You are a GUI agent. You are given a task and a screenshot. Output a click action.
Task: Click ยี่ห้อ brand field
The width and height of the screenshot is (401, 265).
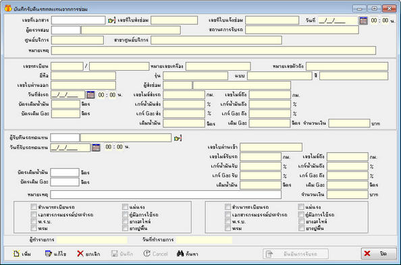pos(83,76)
